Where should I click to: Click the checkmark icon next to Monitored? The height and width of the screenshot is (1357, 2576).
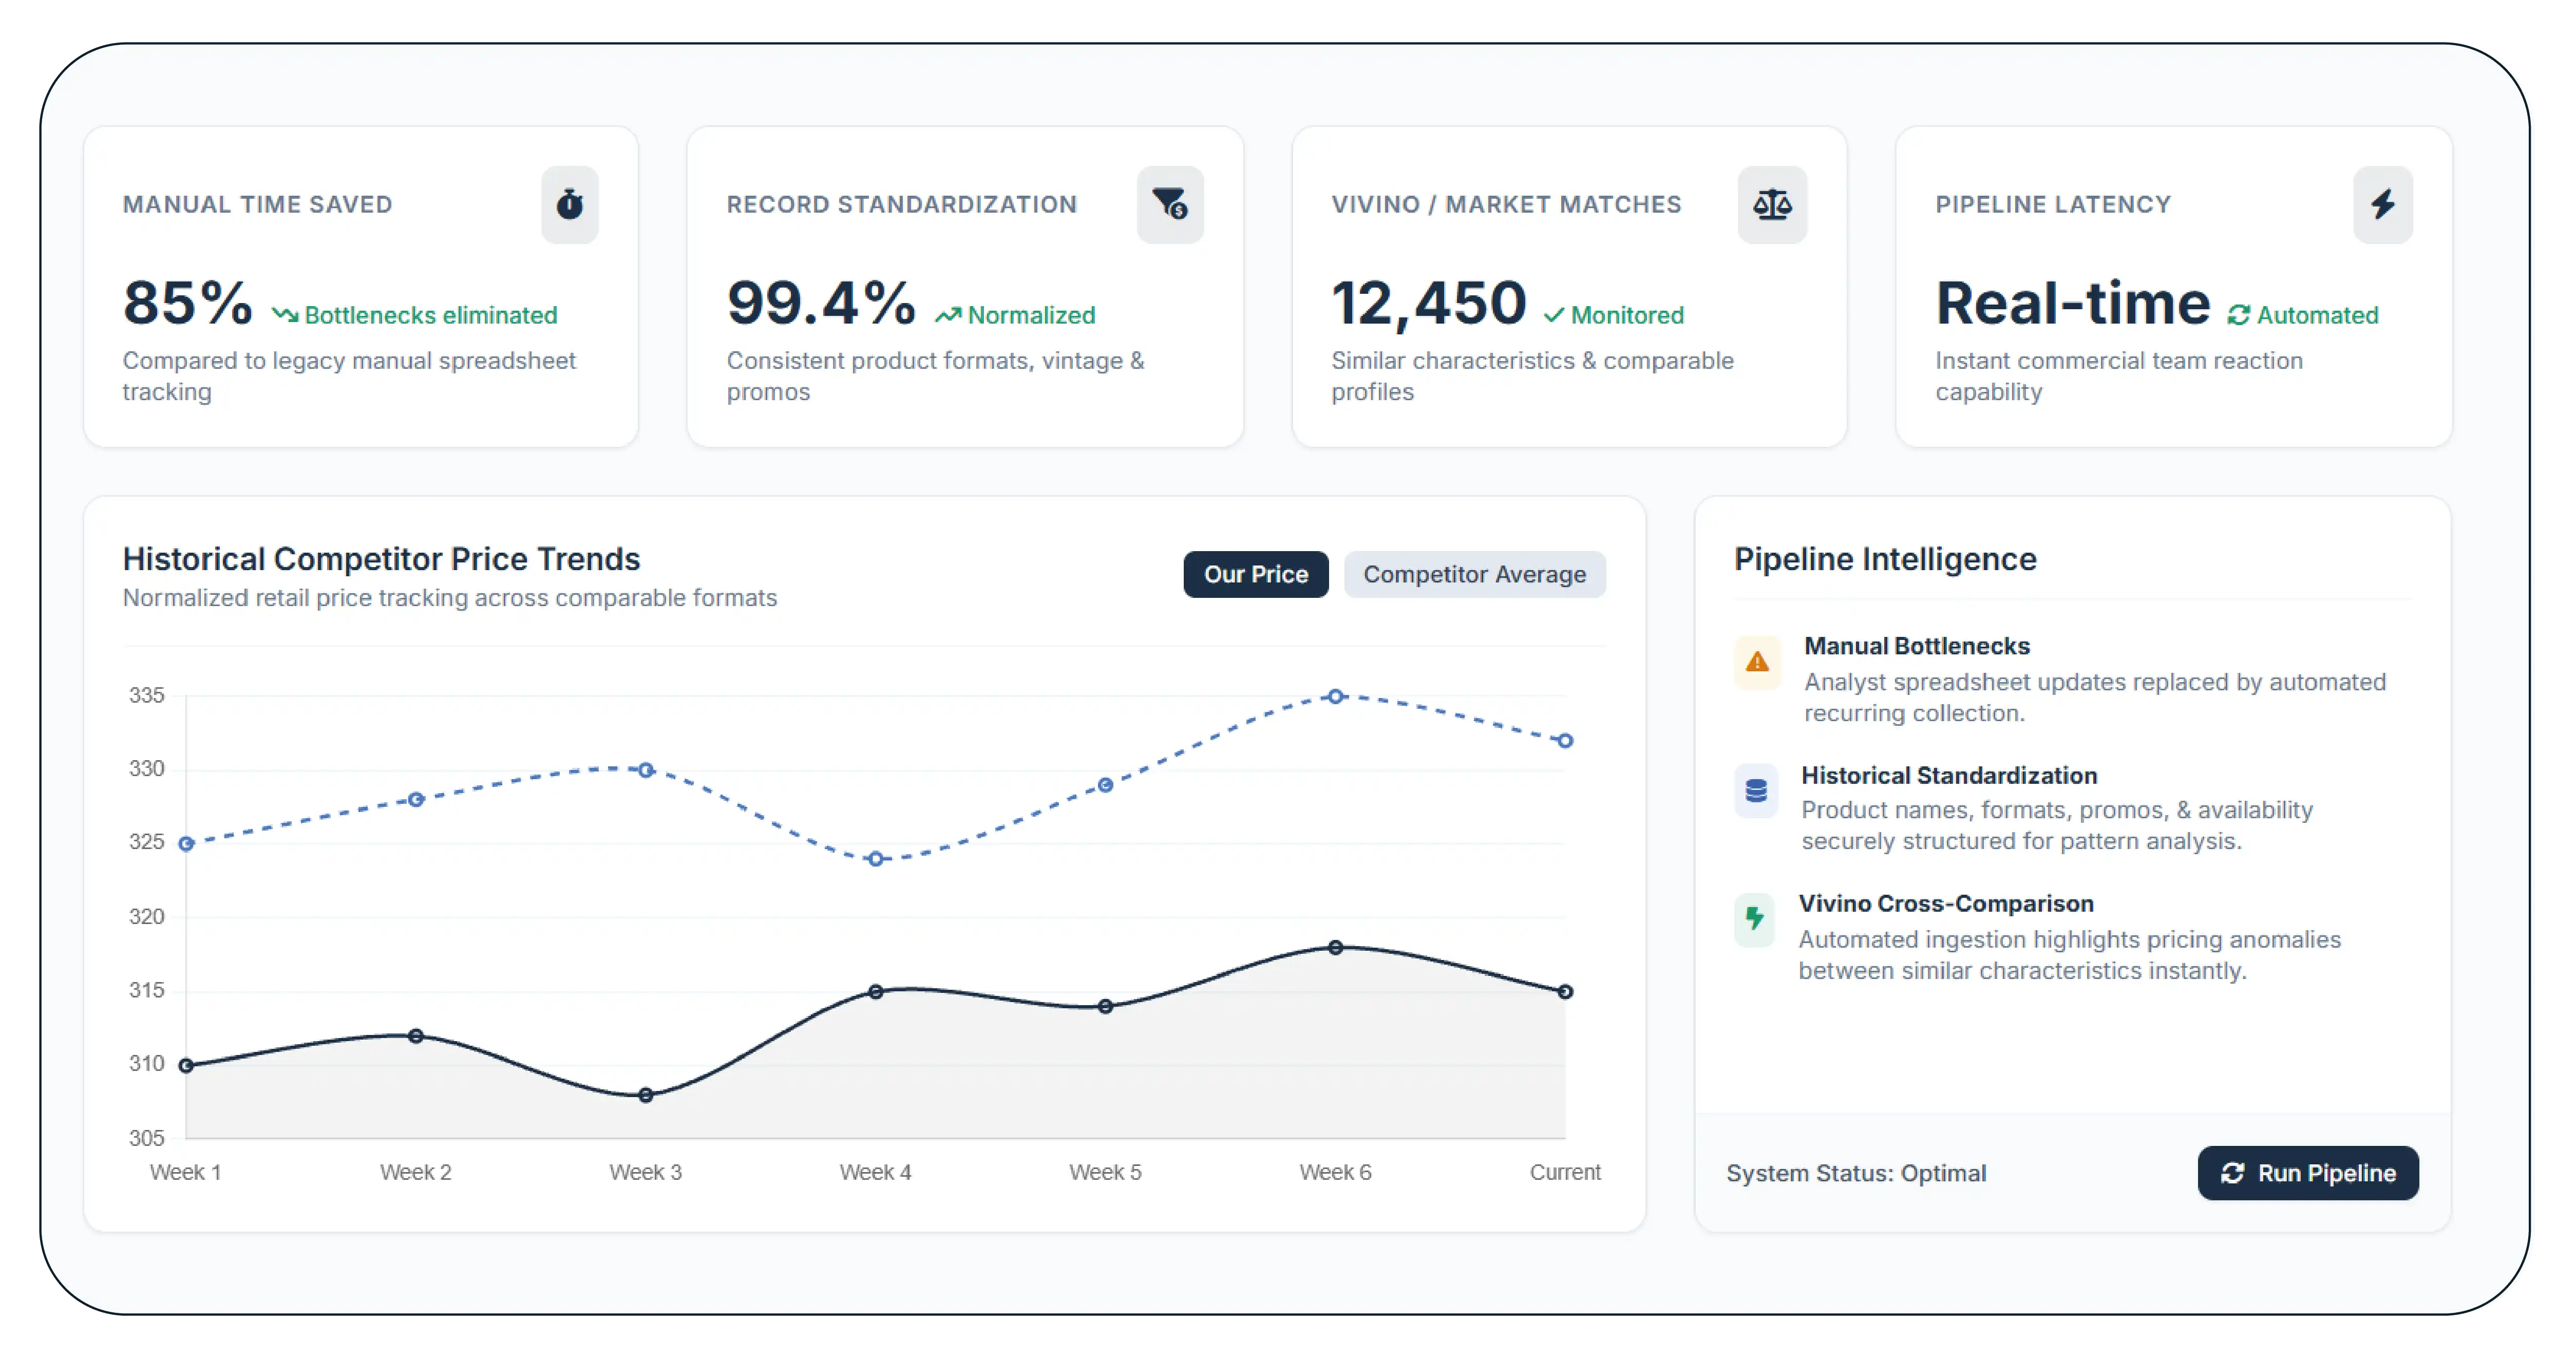pyautogui.click(x=1553, y=315)
